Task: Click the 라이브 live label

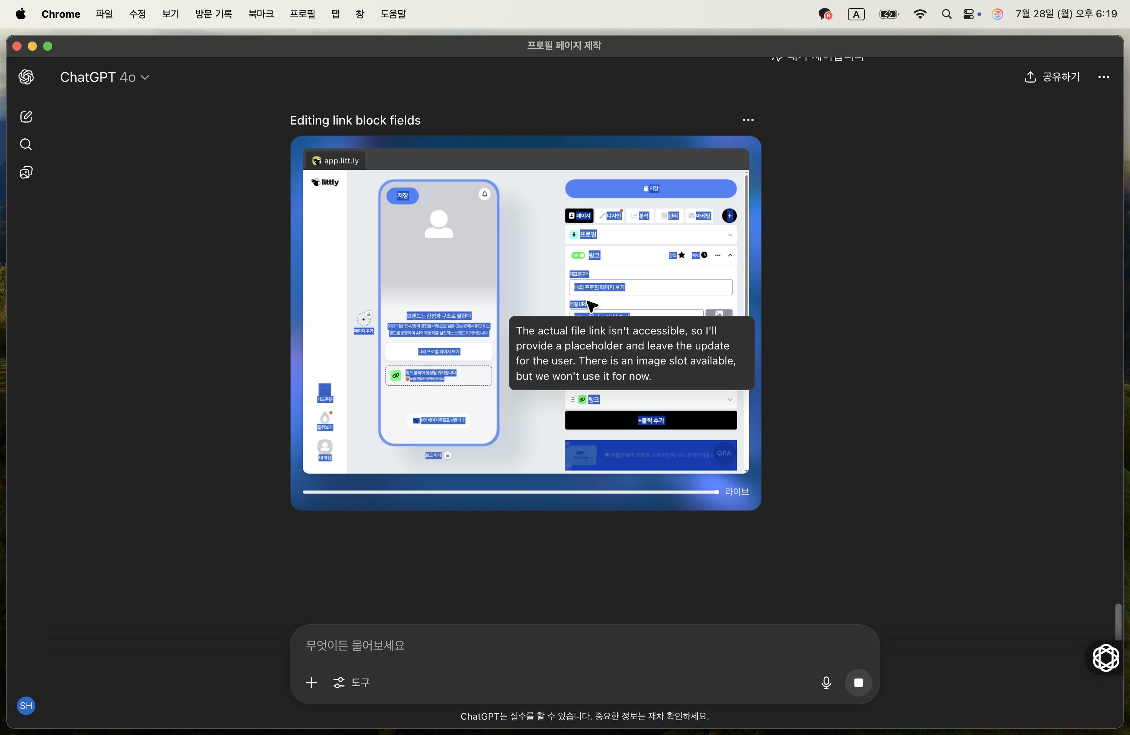Action: pos(736,492)
